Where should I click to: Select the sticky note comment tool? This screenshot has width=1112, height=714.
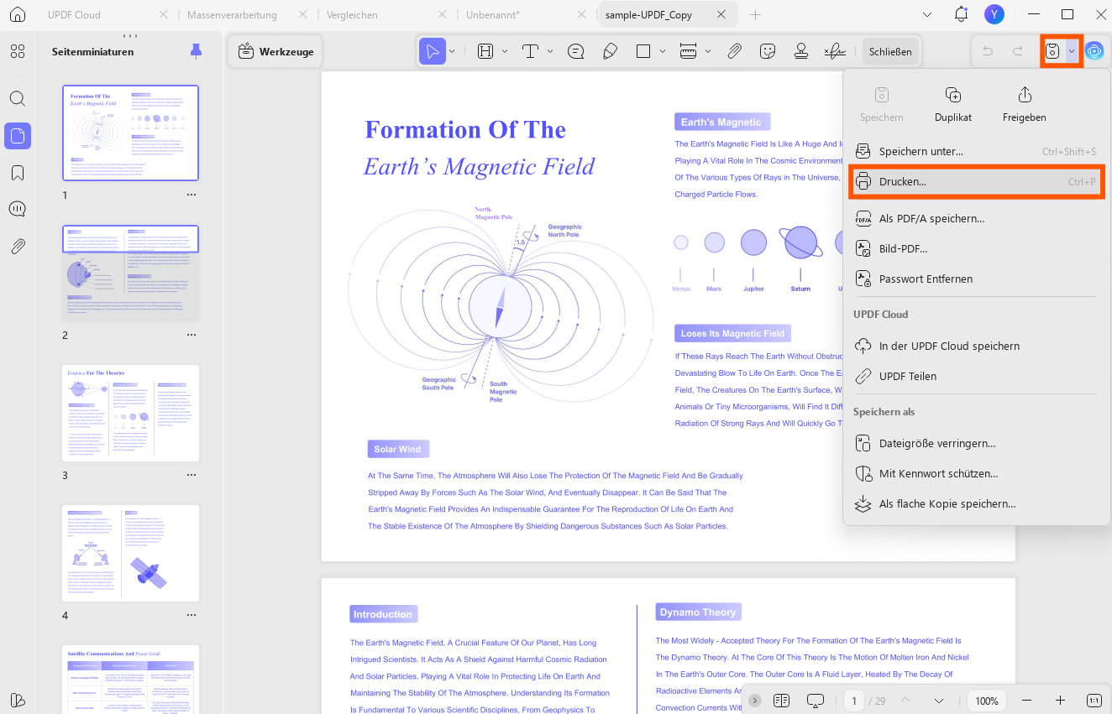pyautogui.click(x=576, y=51)
